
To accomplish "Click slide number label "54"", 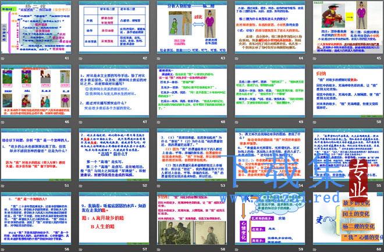I will click(301, 186).
